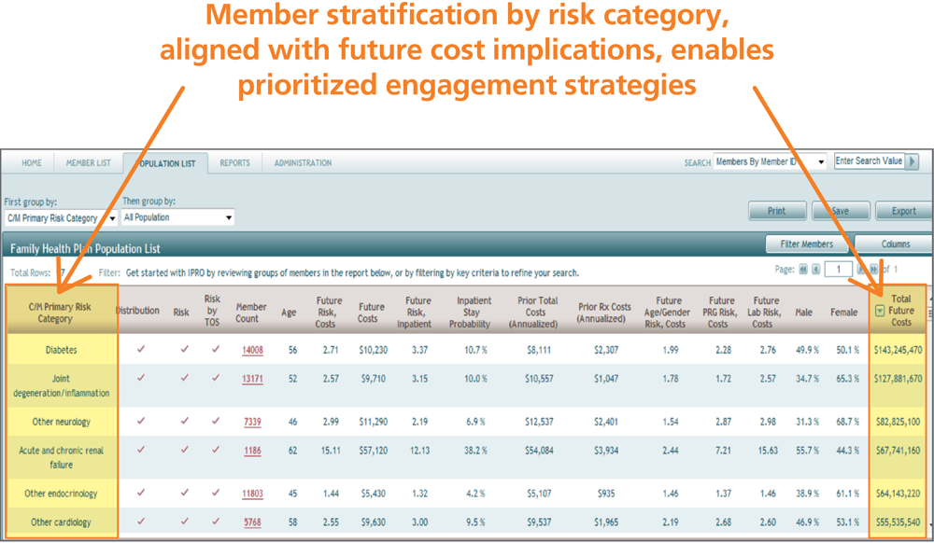Click the Risk checkmark for Other neurology
This screenshot has width=934, height=543.
coord(184,421)
